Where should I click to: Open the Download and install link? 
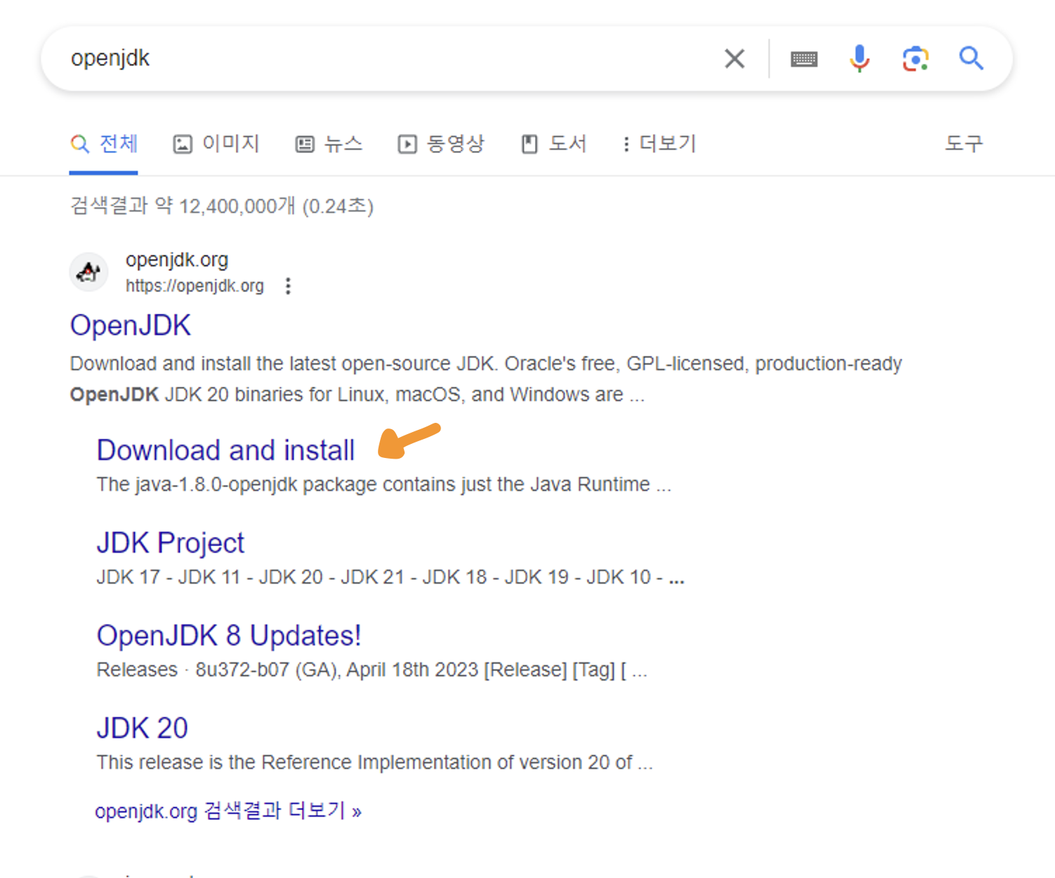225,450
